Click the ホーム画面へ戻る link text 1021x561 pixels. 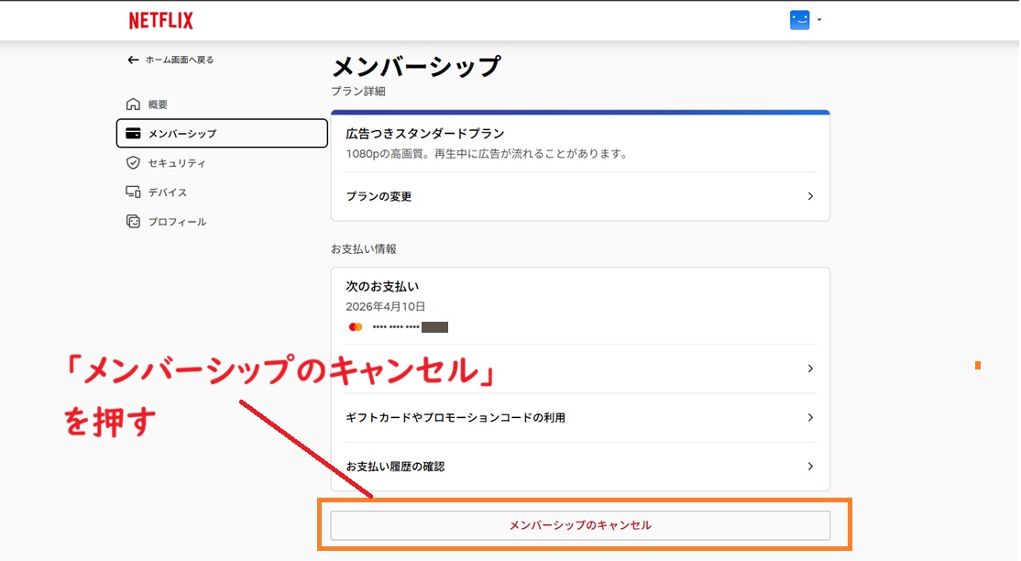coord(180,60)
